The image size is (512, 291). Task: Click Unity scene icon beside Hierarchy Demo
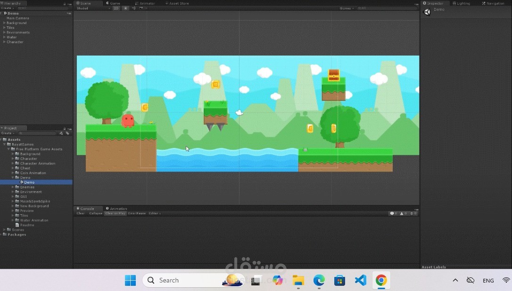coord(5,13)
